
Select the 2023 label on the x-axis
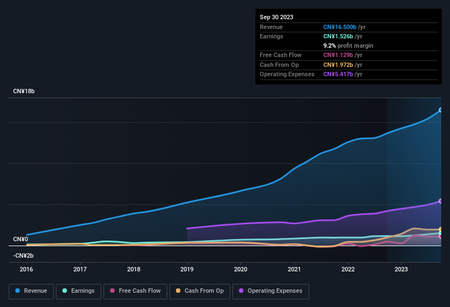tap(401, 269)
